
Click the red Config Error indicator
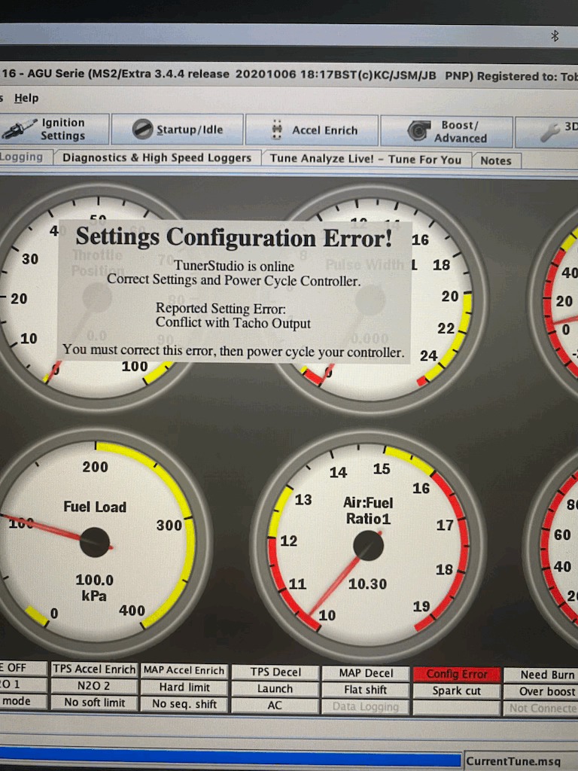[x=457, y=674]
